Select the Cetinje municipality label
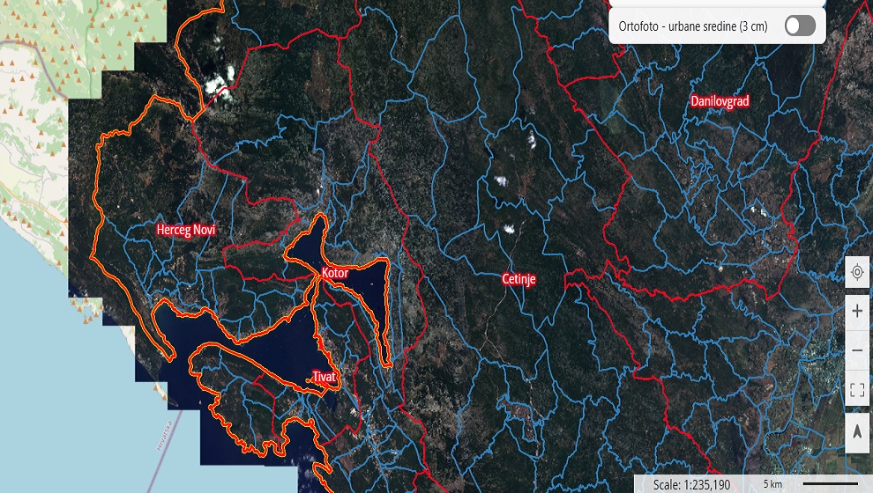This screenshot has width=873, height=493. point(519,279)
